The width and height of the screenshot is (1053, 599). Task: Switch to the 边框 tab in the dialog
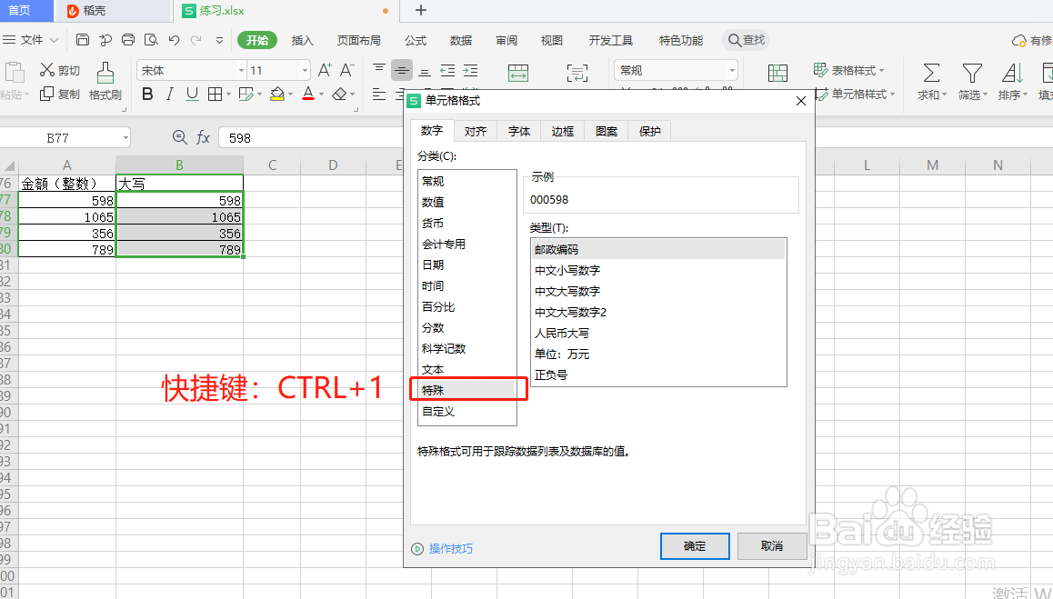(x=561, y=130)
